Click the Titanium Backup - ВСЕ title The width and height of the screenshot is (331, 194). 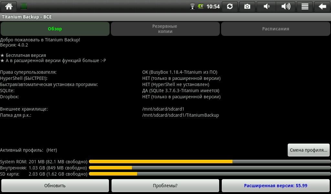click(27, 17)
